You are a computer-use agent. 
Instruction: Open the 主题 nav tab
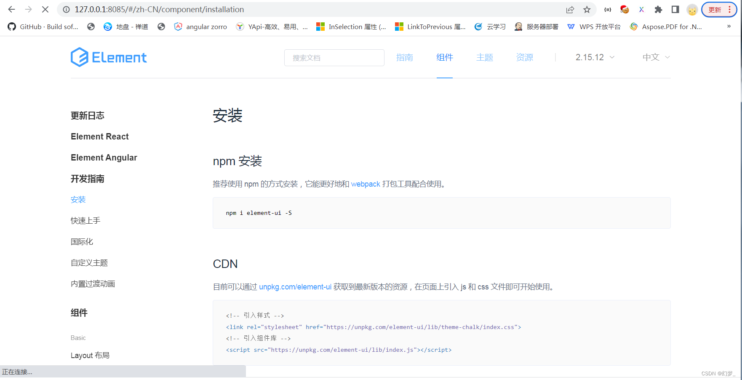[485, 57]
